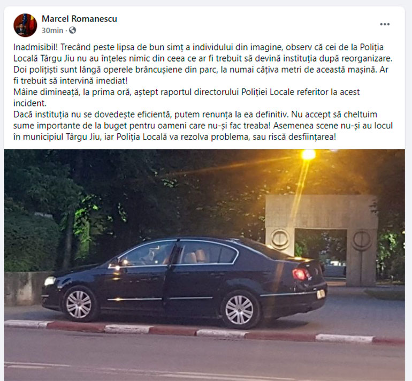Click the Marcel Romanescu name link
Viewport: 412px width, 381px height.
pos(79,19)
